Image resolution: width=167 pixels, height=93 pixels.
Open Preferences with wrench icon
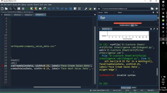pyautogui.click(x=86, y=9)
